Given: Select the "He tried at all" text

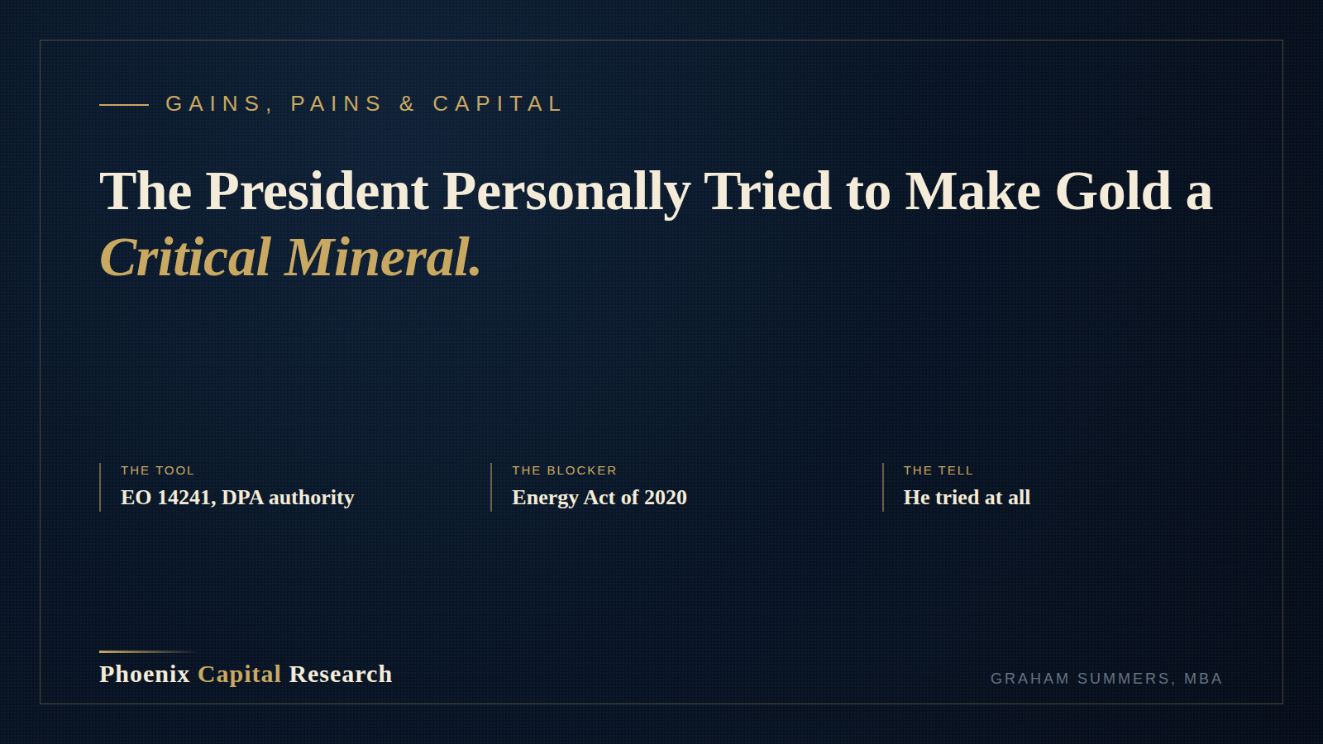Looking at the screenshot, I should (x=967, y=498).
